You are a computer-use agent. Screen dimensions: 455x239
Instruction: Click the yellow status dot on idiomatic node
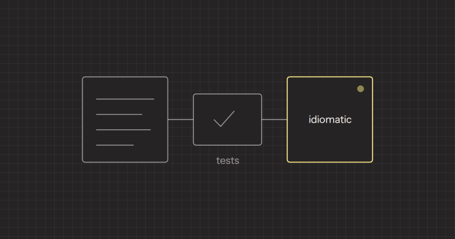coord(360,89)
